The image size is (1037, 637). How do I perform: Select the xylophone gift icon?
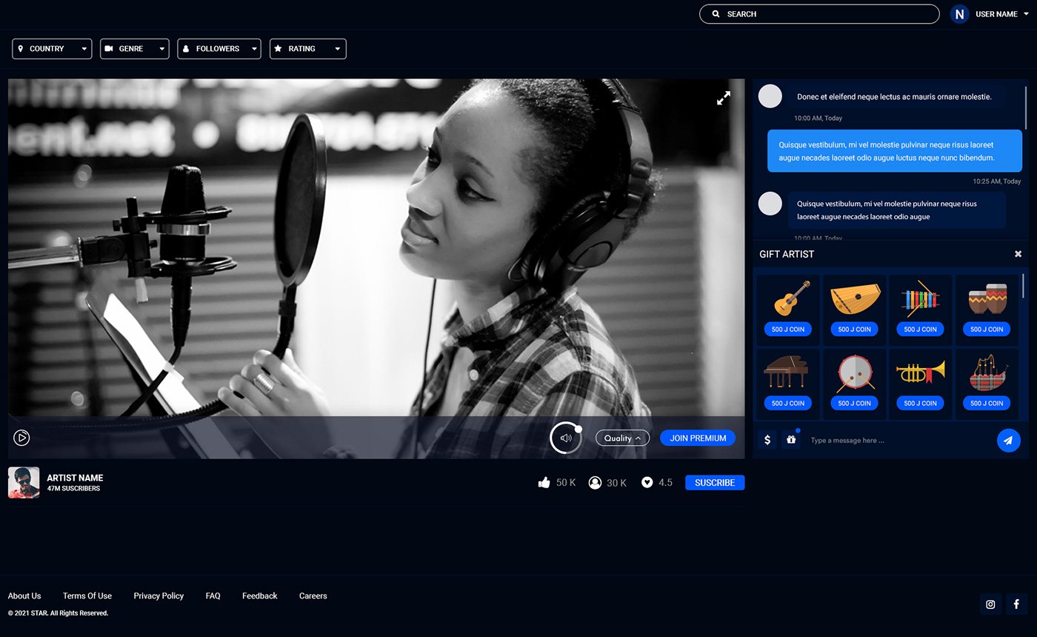(x=920, y=298)
